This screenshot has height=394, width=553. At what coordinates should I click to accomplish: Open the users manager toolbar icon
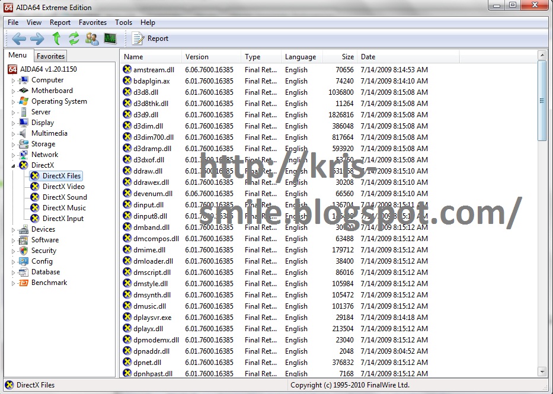click(x=92, y=39)
